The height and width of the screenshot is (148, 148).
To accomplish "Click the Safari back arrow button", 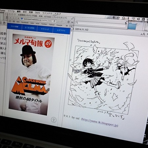I will (11, 18).
